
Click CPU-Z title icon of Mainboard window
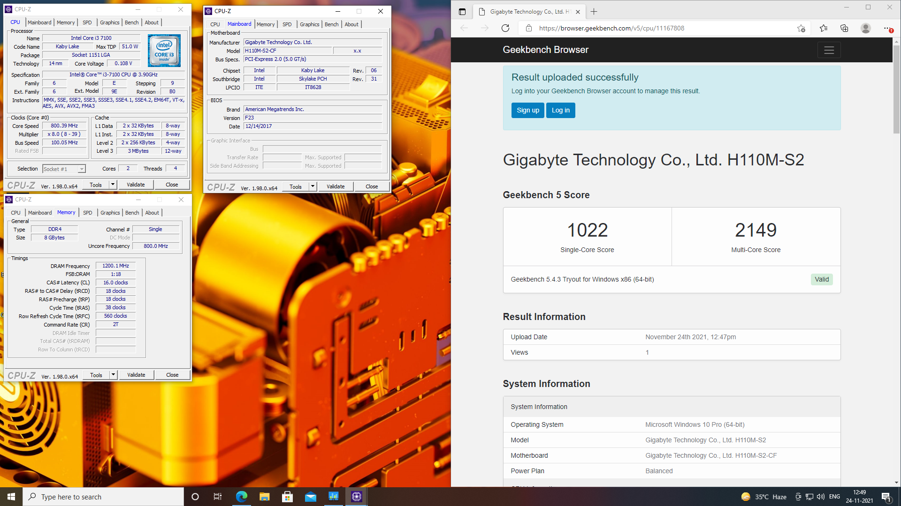point(208,11)
